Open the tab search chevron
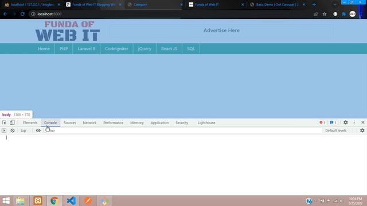The width and height of the screenshot is (367, 206). tap(335, 5)
